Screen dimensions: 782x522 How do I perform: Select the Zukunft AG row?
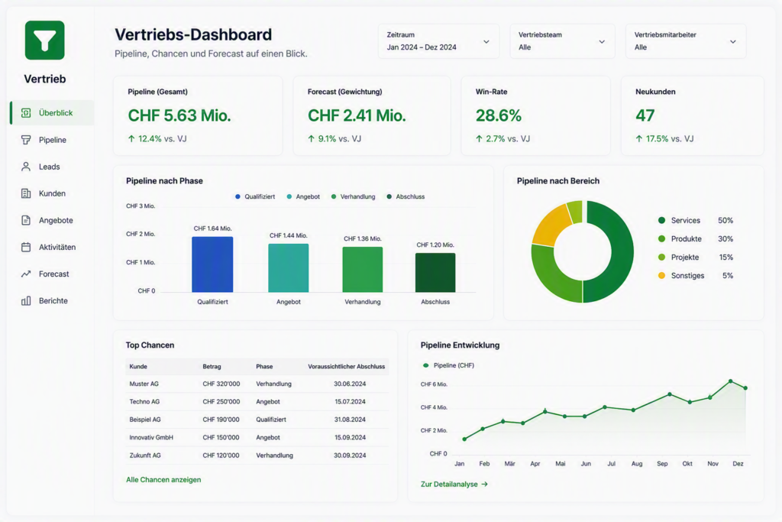(257, 456)
